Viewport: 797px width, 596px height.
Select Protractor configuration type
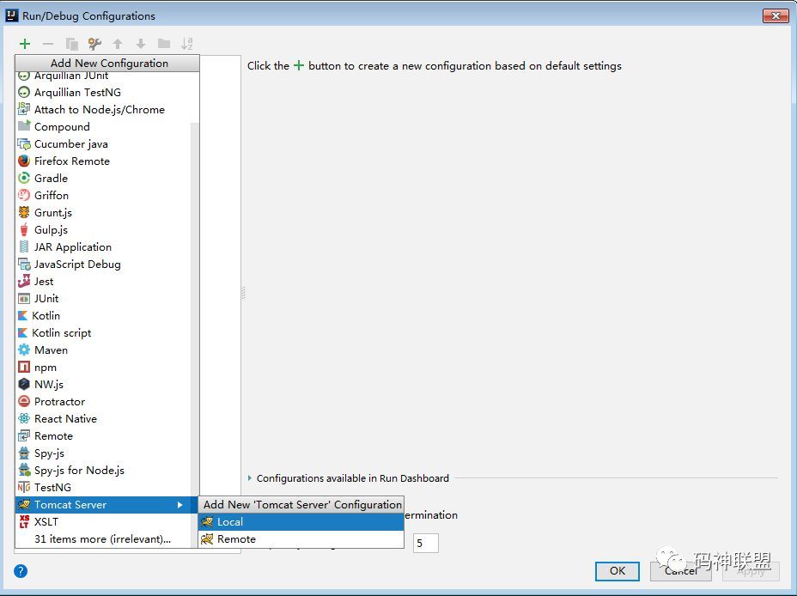103,402
